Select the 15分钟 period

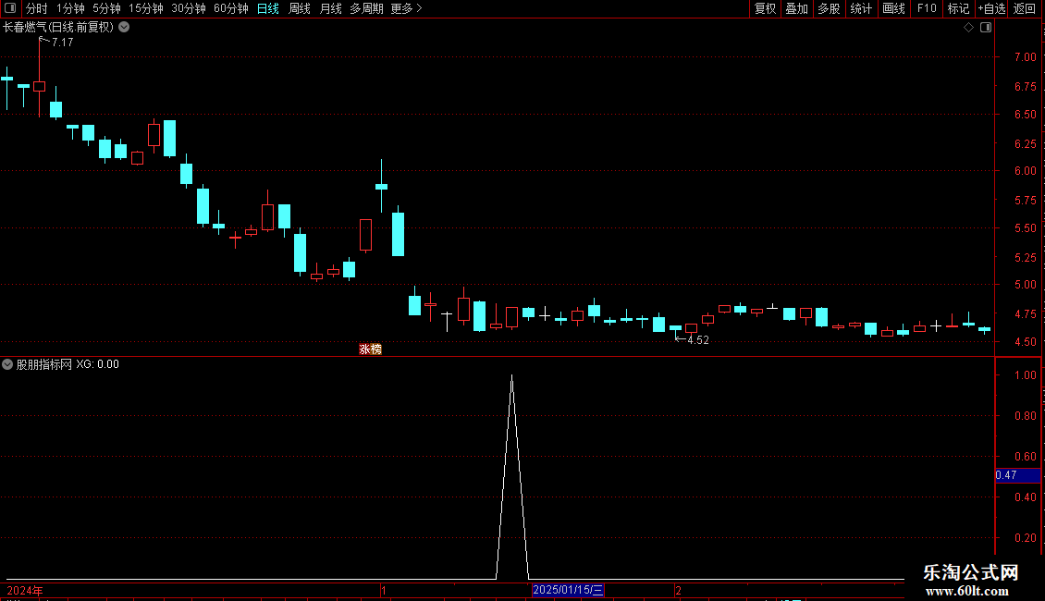coord(146,8)
